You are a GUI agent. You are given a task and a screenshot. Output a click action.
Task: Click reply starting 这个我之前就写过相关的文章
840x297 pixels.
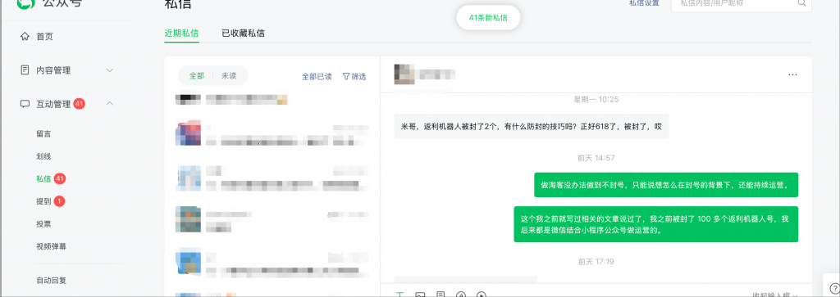655,224
